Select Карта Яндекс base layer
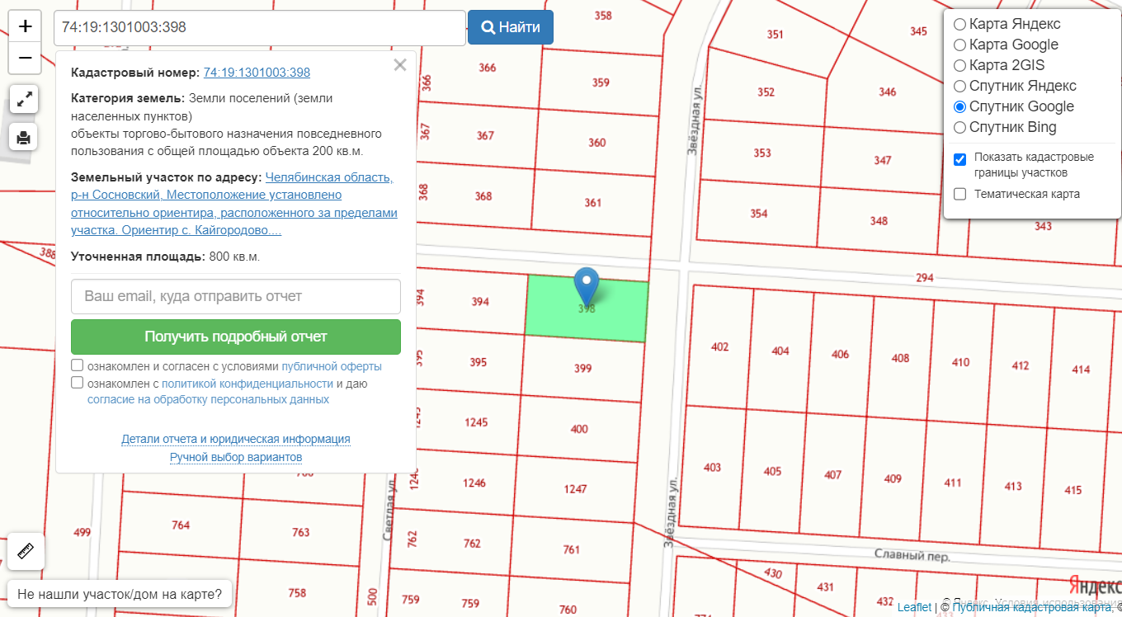Screen dimensions: 1122x617 click(959, 24)
